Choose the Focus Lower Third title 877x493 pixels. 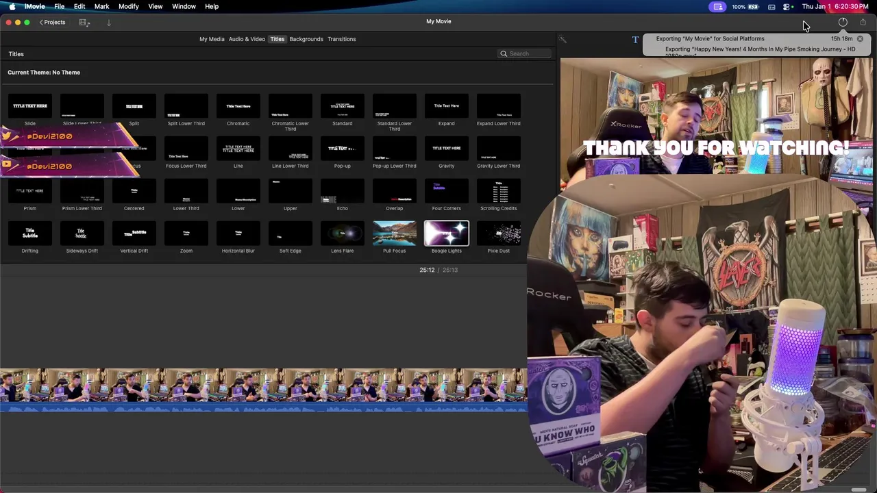[x=186, y=149]
